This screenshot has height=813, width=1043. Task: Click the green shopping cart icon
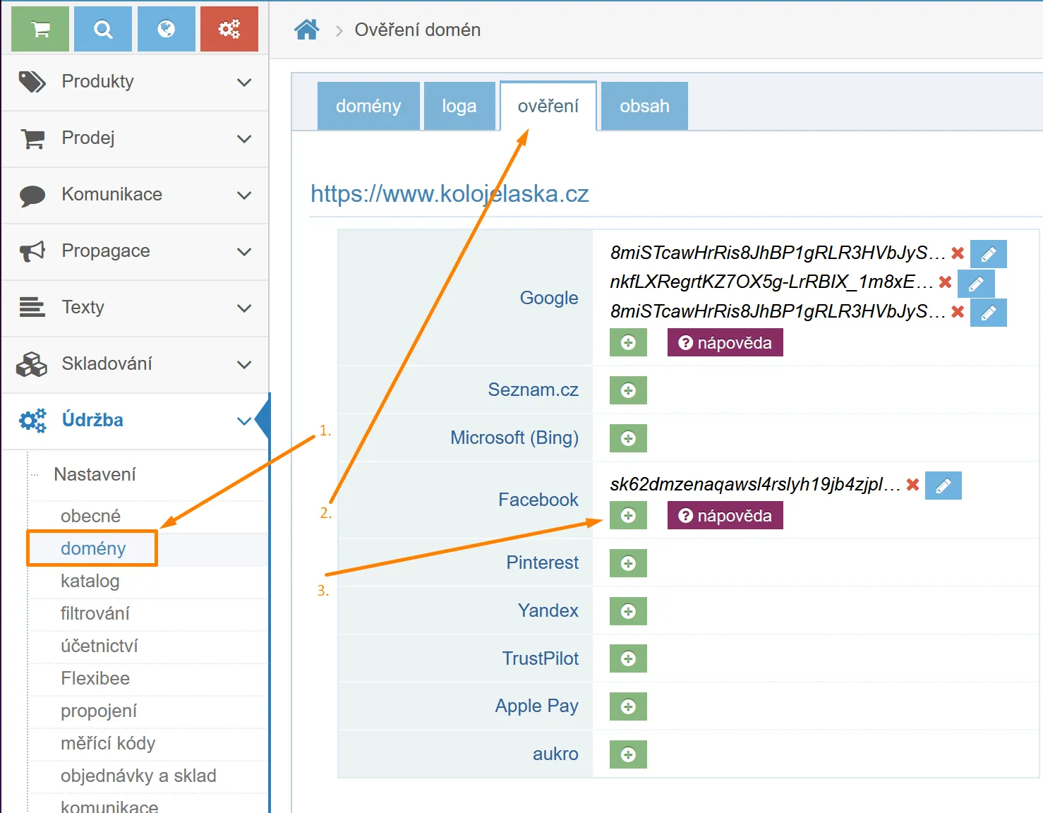[x=40, y=29]
